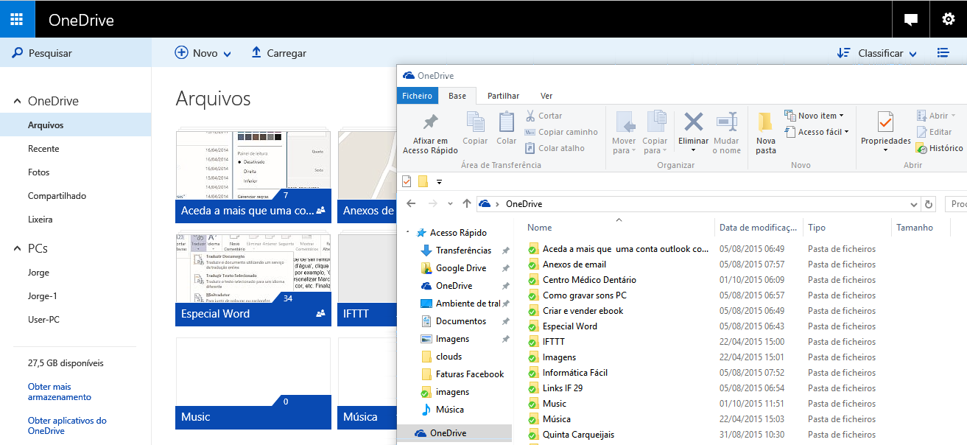The height and width of the screenshot is (445, 967).
Task: Open Lixeira in the web sidebar
Action: [41, 220]
